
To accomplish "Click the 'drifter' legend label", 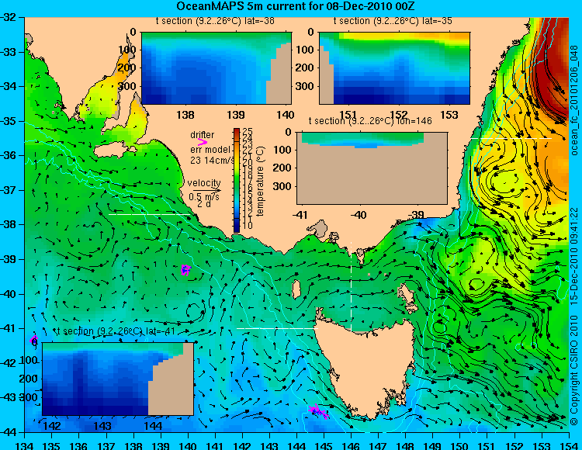I will (203, 135).
